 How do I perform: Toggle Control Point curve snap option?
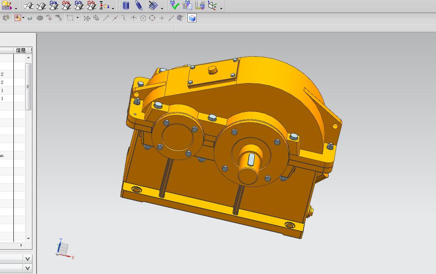(124, 18)
